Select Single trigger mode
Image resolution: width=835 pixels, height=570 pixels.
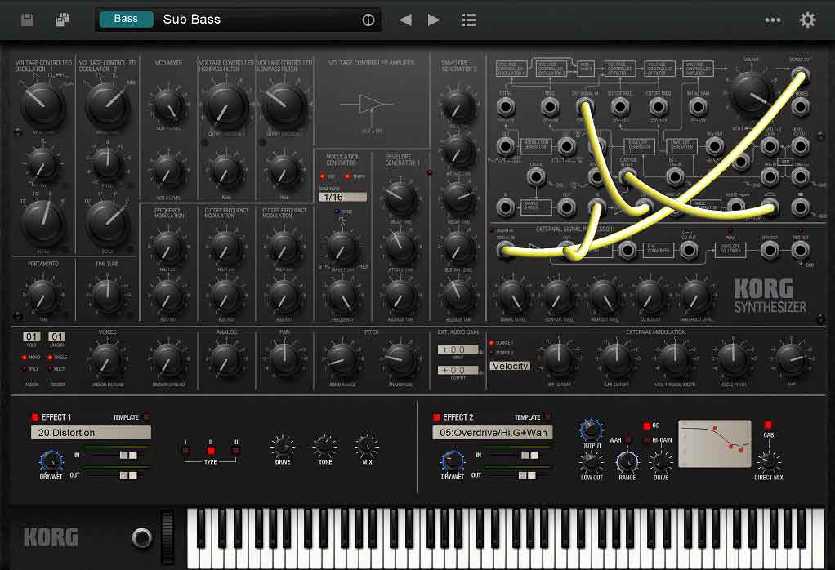[50, 357]
